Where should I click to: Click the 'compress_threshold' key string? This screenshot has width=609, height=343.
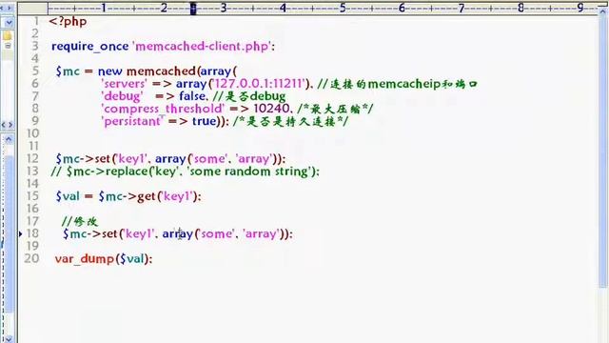click(x=163, y=109)
